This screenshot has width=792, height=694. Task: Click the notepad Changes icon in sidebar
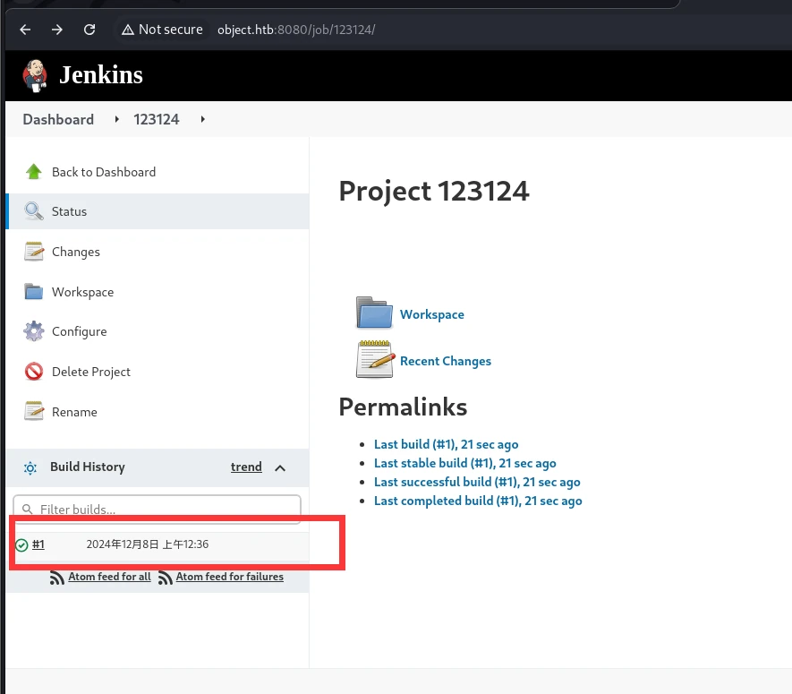34,252
